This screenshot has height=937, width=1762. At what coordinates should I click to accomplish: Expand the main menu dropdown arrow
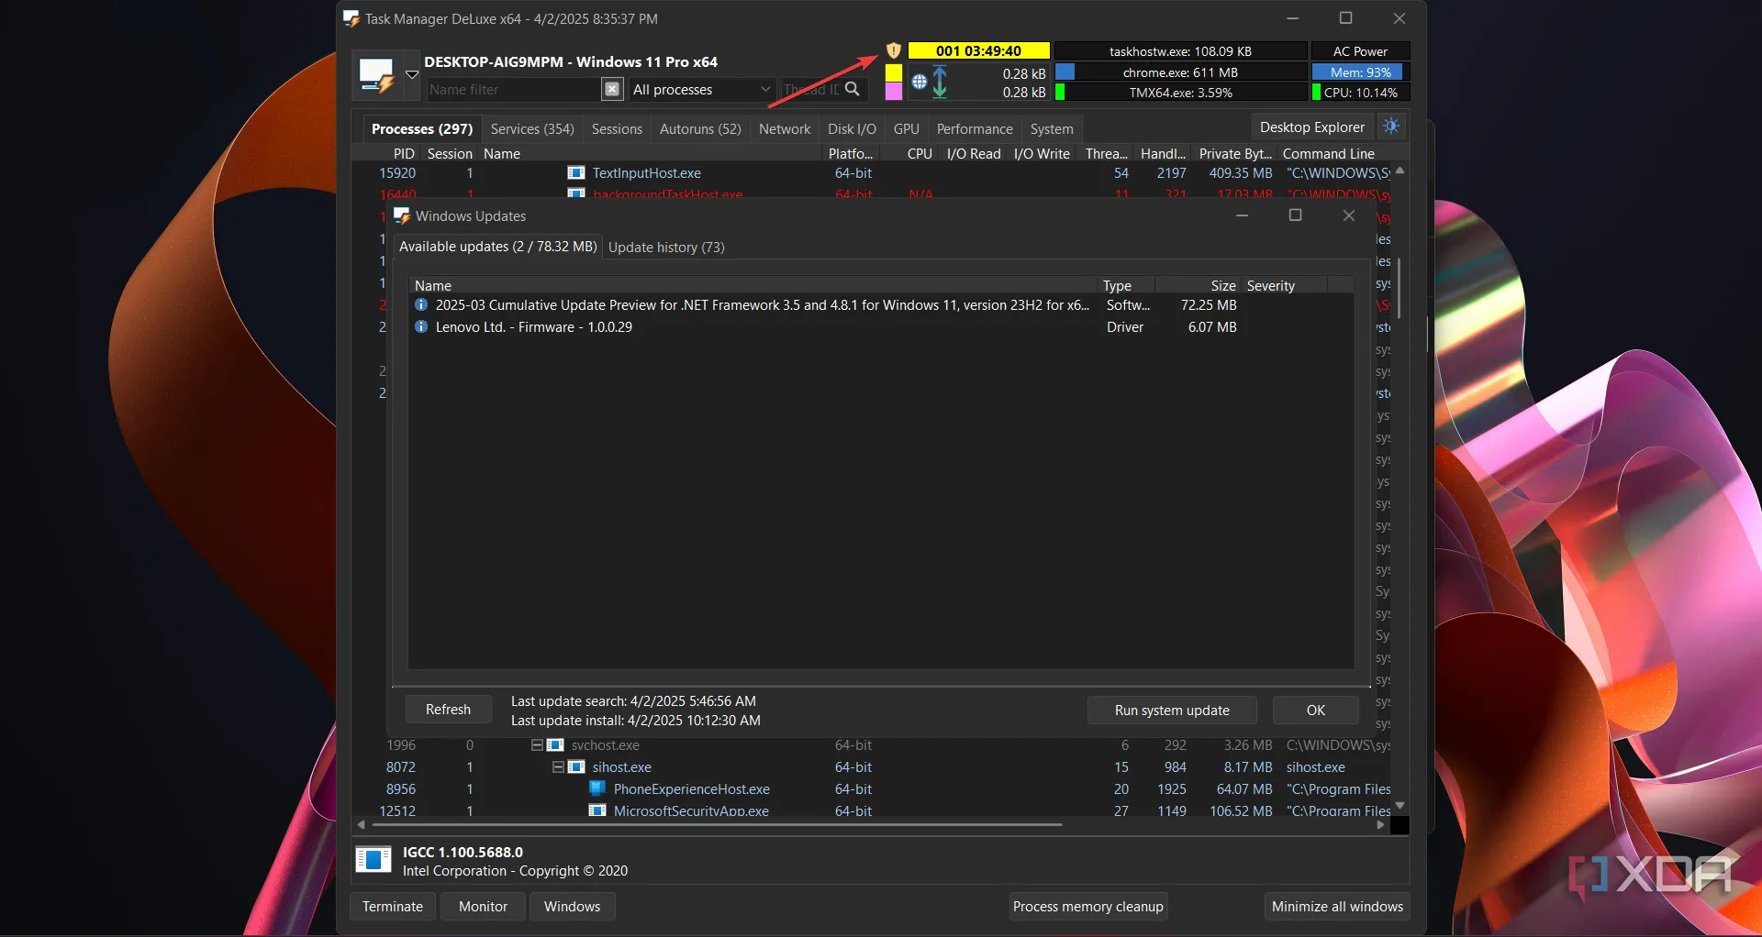412,75
